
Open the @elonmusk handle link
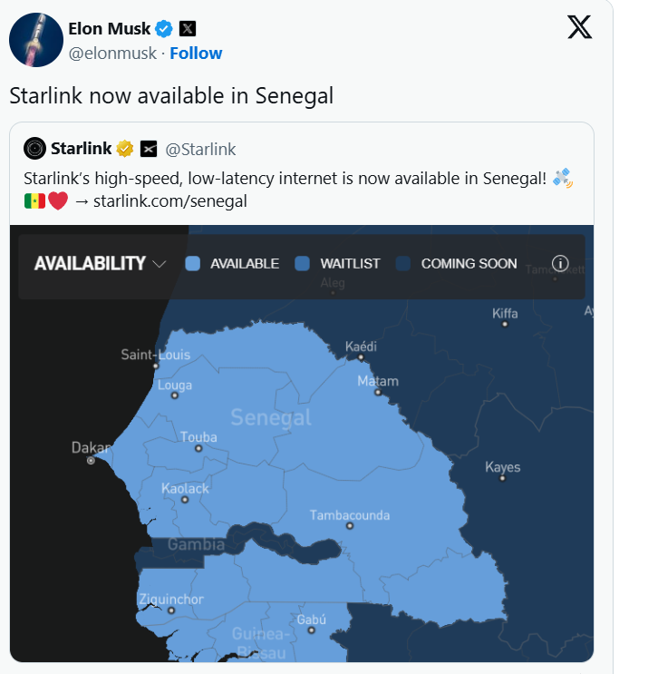[112, 54]
